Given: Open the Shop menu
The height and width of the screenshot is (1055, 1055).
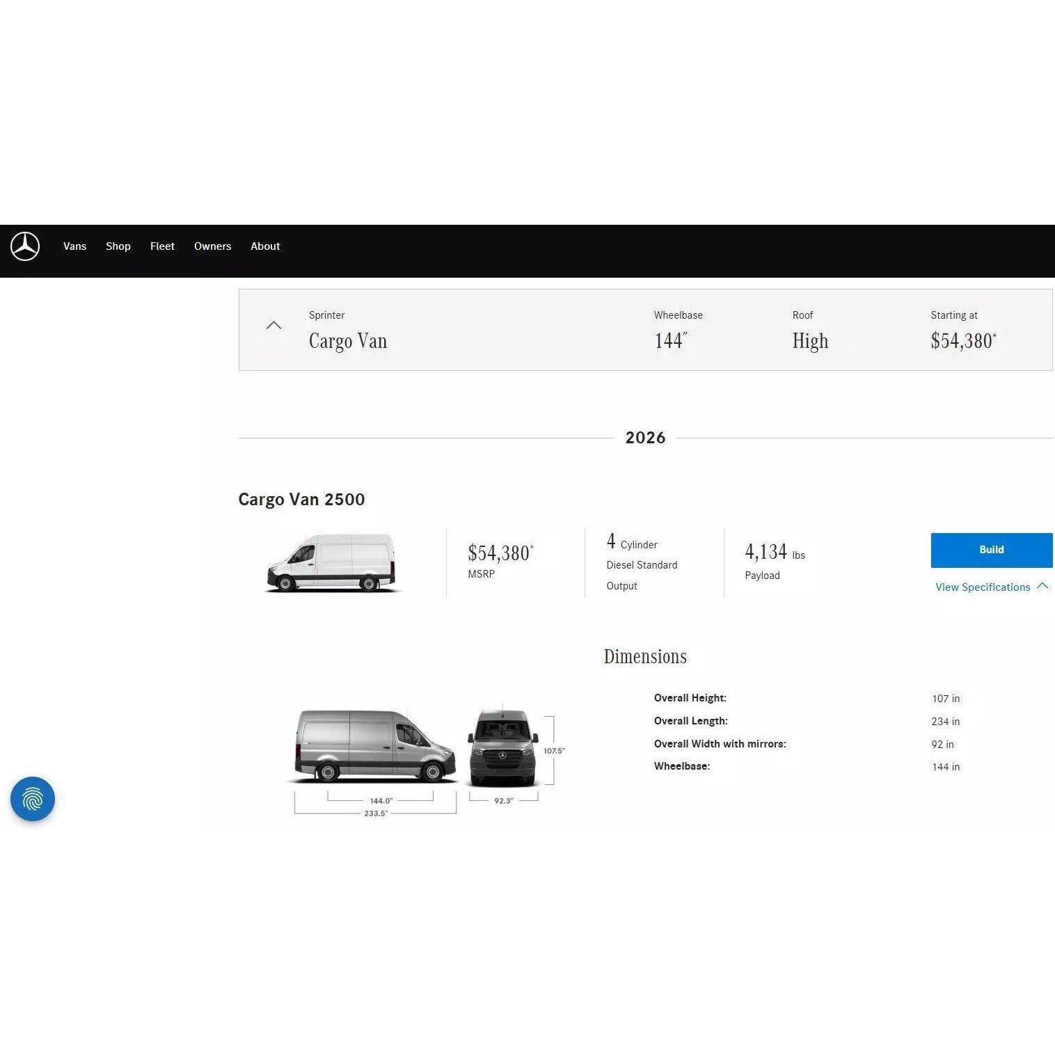Looking at the screenshot, I should pyautogui.click(x=118, y=246).
